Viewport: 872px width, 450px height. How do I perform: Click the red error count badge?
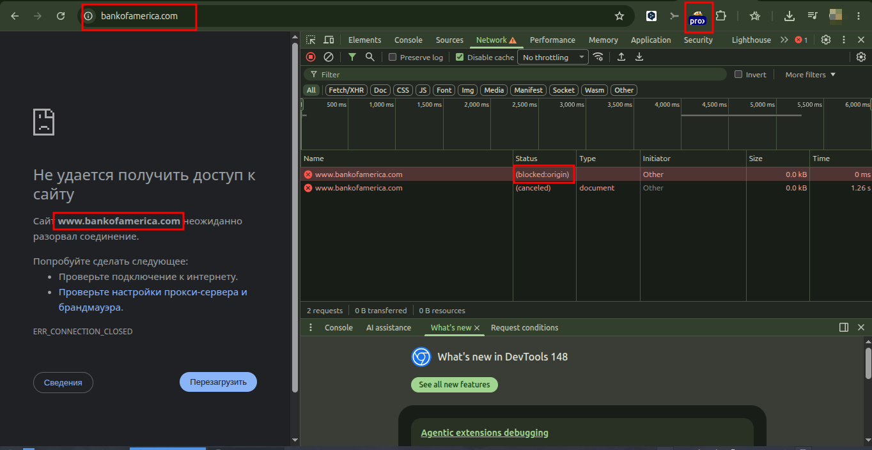pos(802,40)
